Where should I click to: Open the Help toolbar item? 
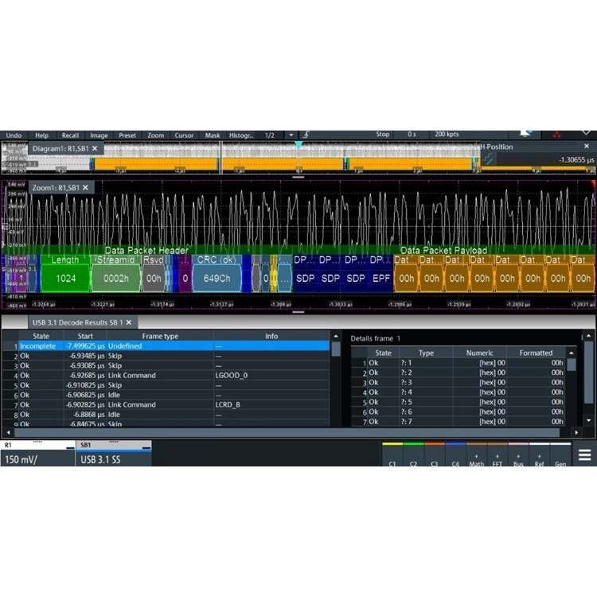(42, 135)
